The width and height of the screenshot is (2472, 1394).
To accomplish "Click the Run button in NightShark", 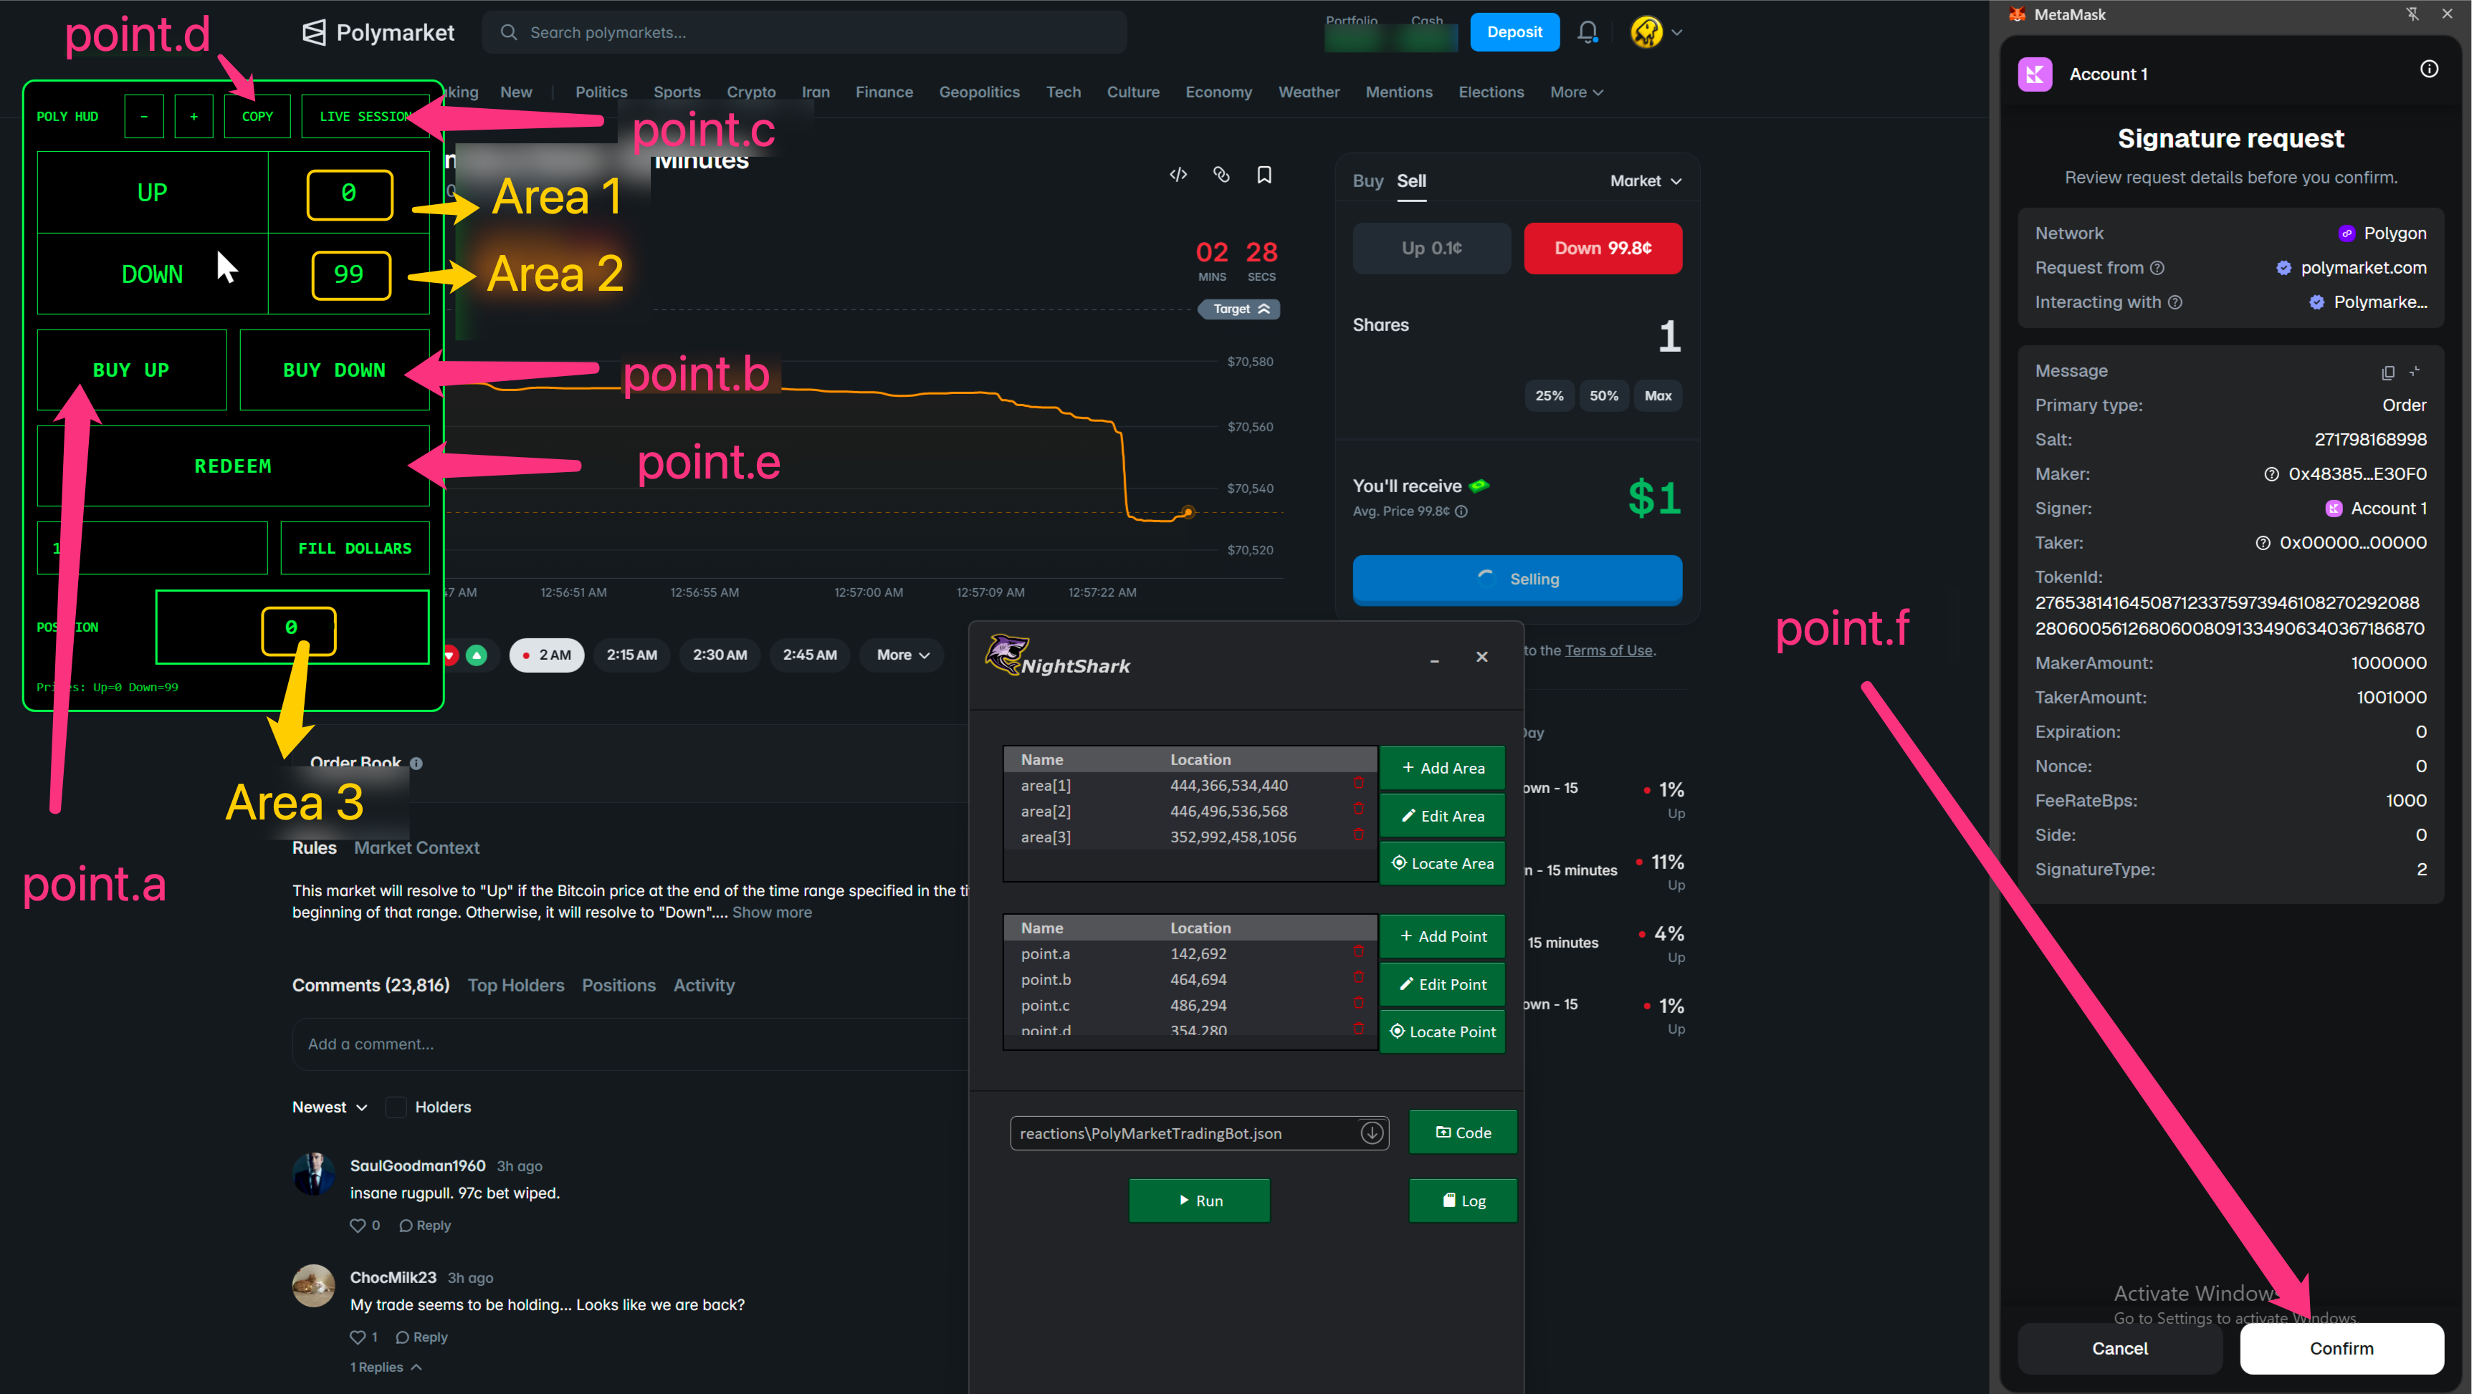I will (1200, 1201).
